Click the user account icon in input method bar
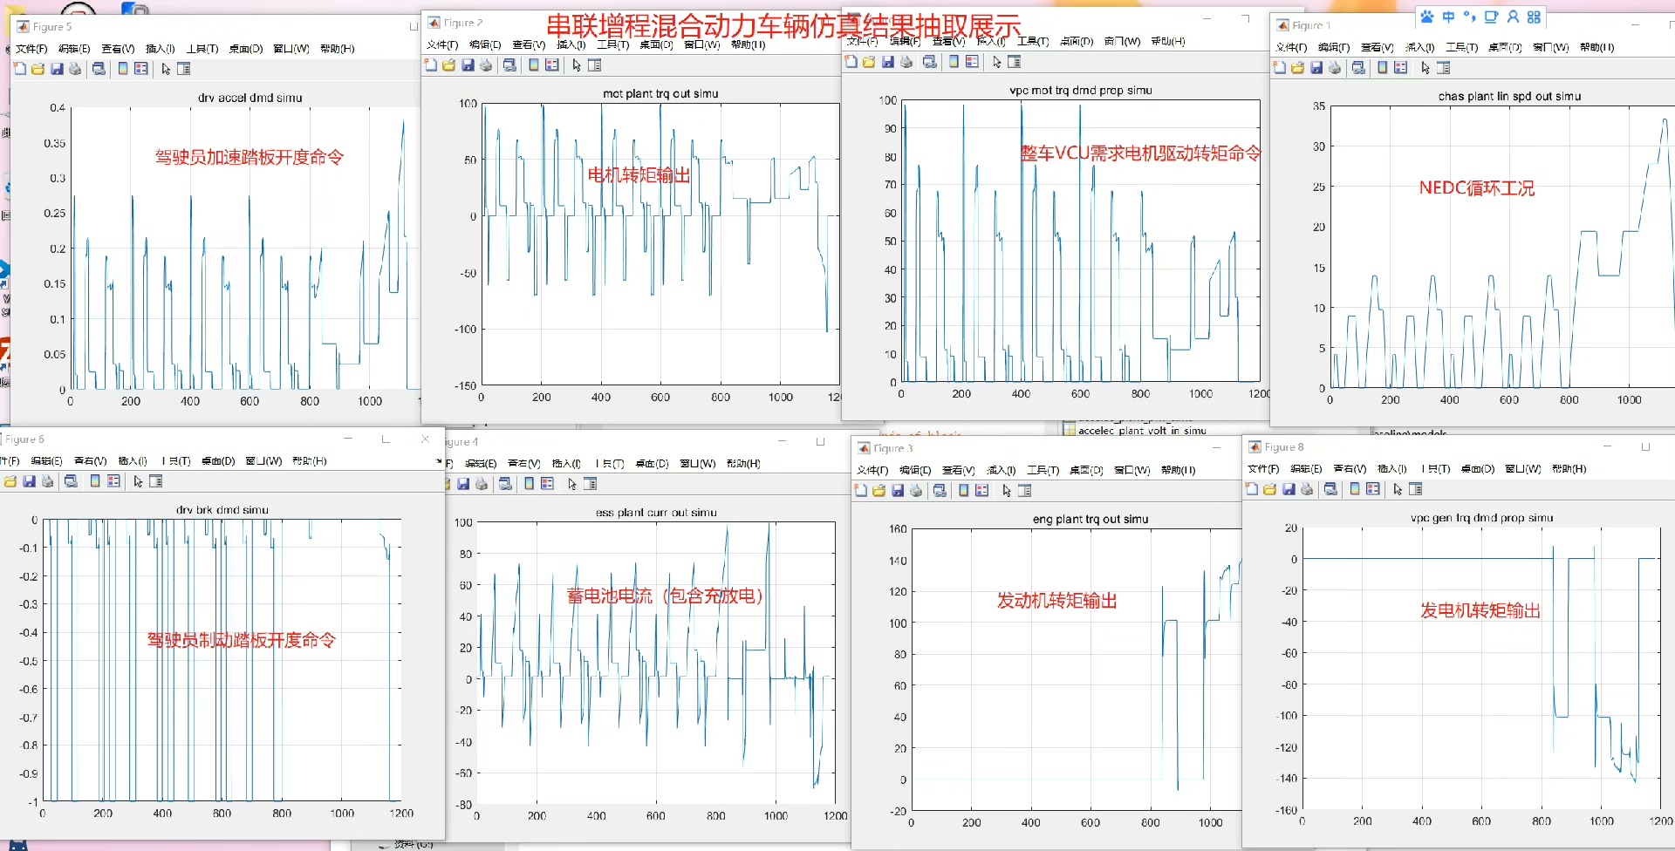The width and height of the screenshot is (1675, 851). tap(1513, 17)
